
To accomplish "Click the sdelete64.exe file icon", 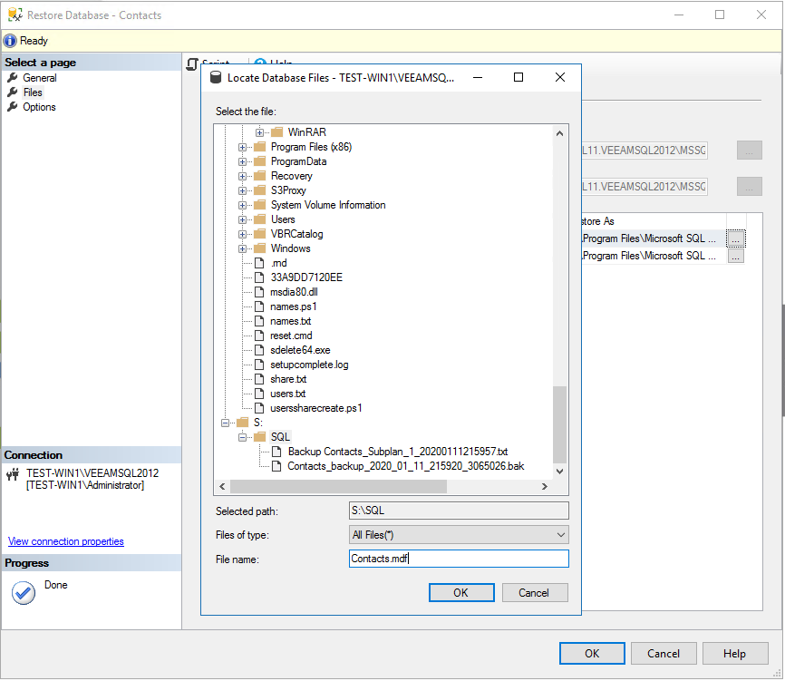I will (x=259, y=350).
